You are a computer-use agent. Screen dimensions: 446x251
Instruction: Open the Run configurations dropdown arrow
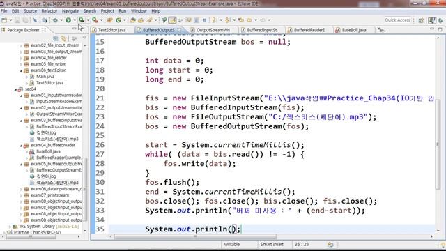click(75, 20)
